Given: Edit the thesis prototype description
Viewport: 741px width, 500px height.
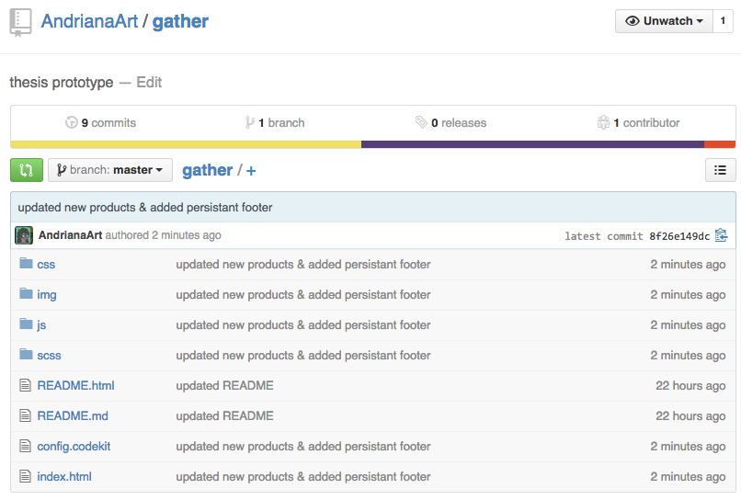Looking at the screenshot, I should point(149,82).
